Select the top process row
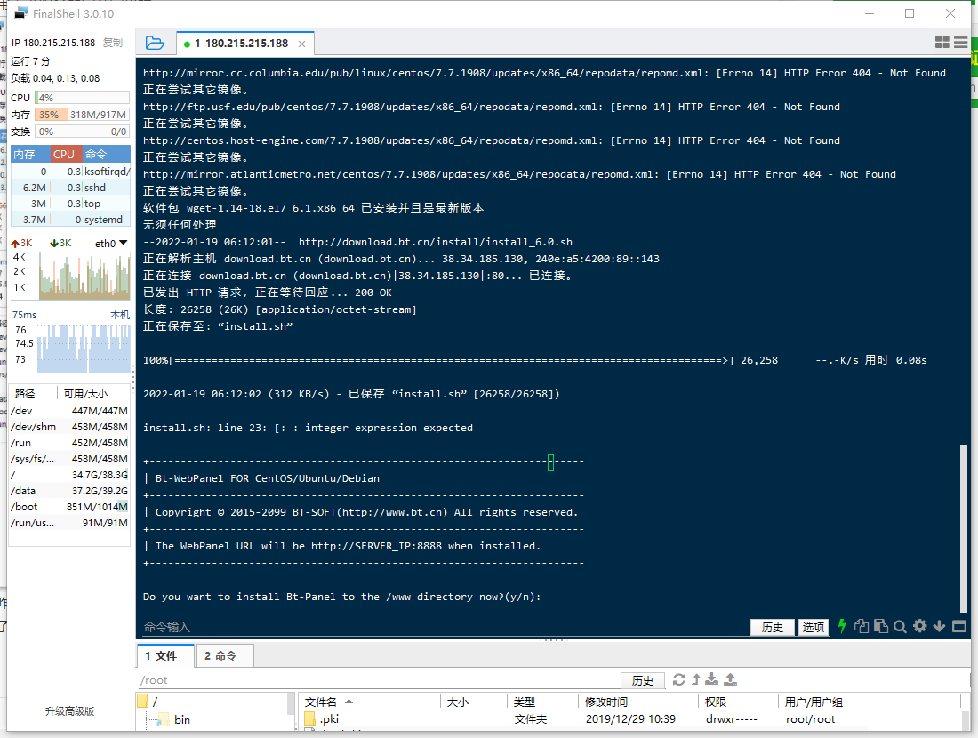This screenshot has width=978, height=738. coord(70,204)
